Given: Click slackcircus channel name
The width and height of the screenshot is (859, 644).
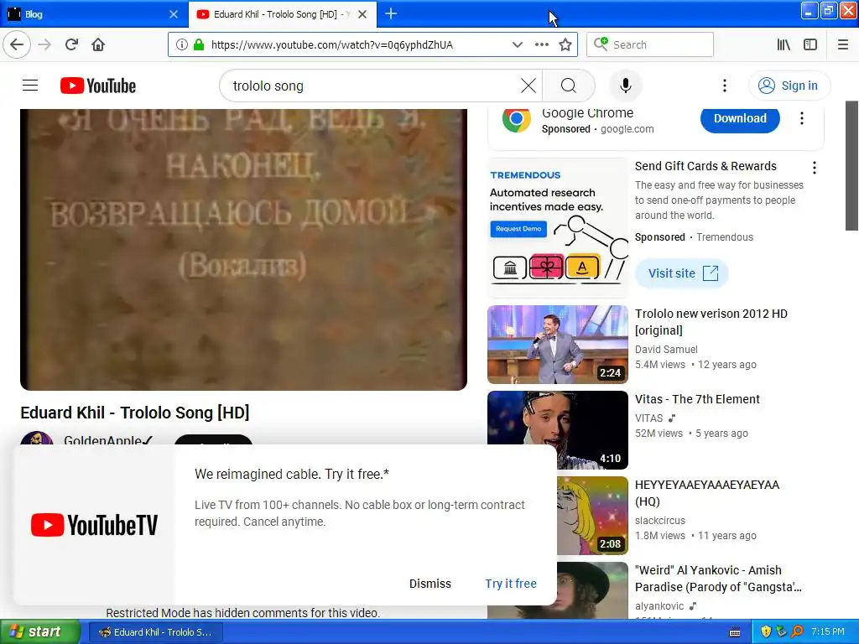Looking at the screenshot, I should (660, 520).
